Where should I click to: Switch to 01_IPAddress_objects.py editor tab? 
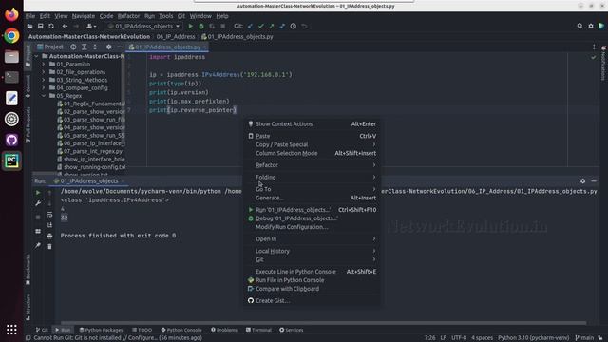pyautogui.click(x=167, y=47)
